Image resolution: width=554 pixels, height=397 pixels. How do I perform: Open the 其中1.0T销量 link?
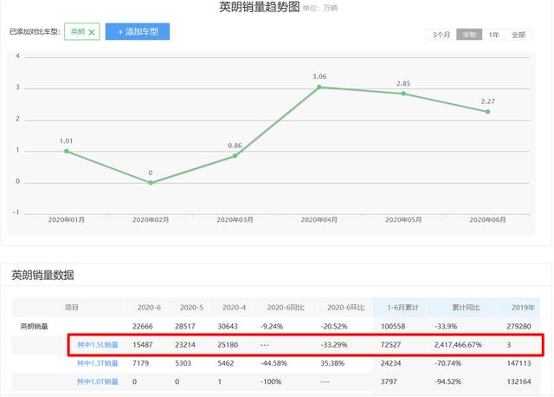pyautogui.click(x=98, y=381)
